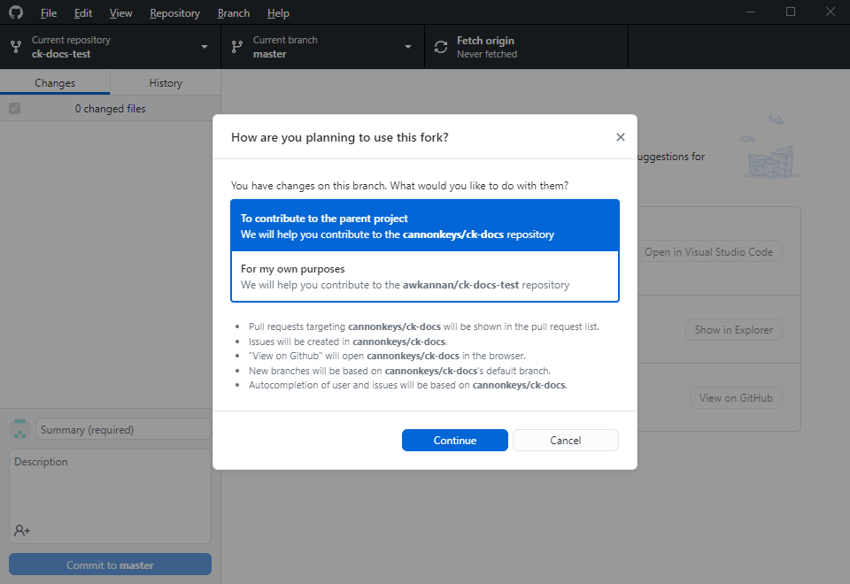Open the Current branch dropdown arrow
The image size is (850, 584).
(x=408, y=47)
